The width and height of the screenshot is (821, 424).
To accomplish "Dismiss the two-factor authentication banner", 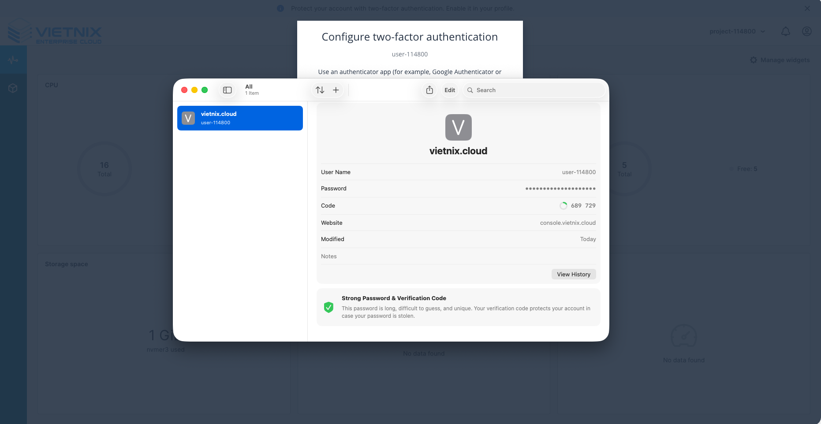I will tap(807, 8).
